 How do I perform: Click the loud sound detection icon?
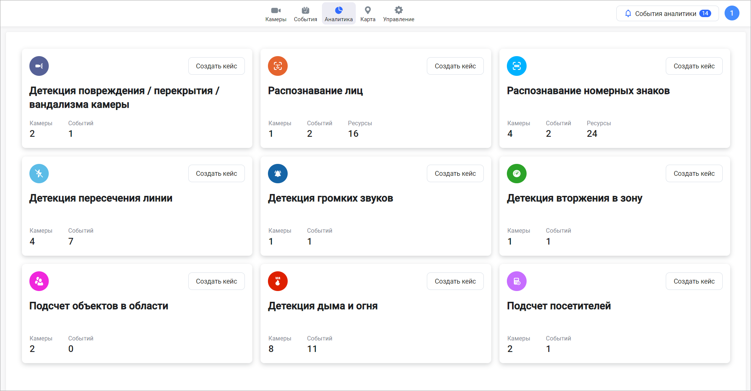[x=278, y=174]
